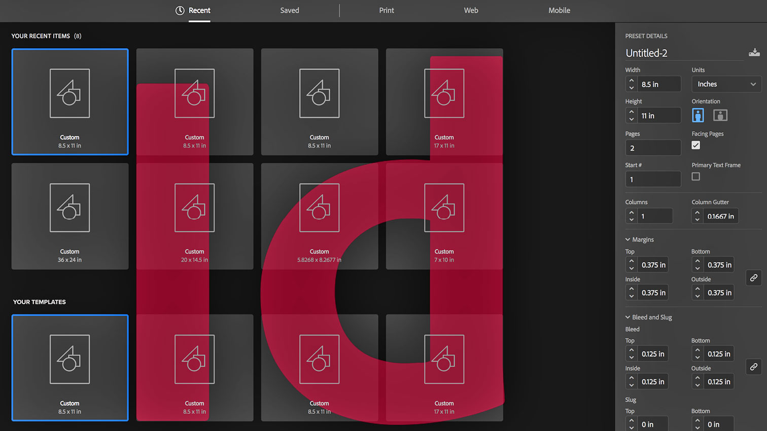767x431 pixels.
Task: Select the recent Custom 20 x 14.5 in preset
Action: pyautogui.click(x=195, y=216)
